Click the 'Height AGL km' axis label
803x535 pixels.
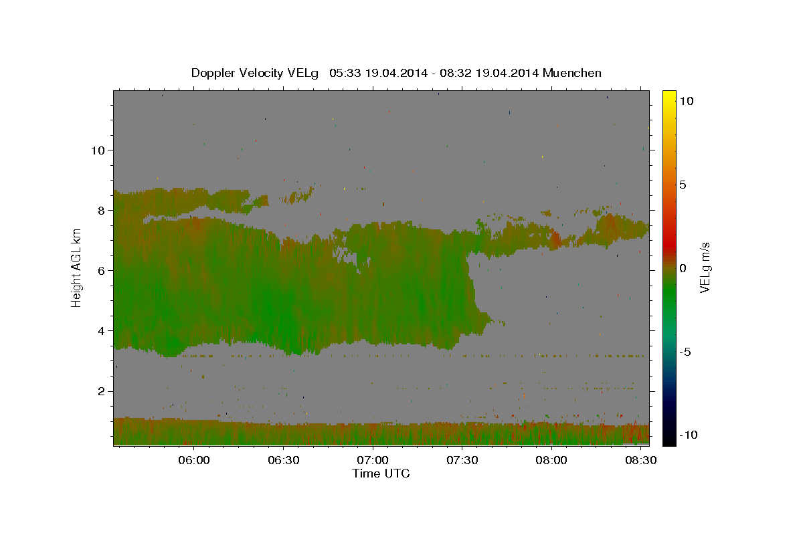click(77, 268)
